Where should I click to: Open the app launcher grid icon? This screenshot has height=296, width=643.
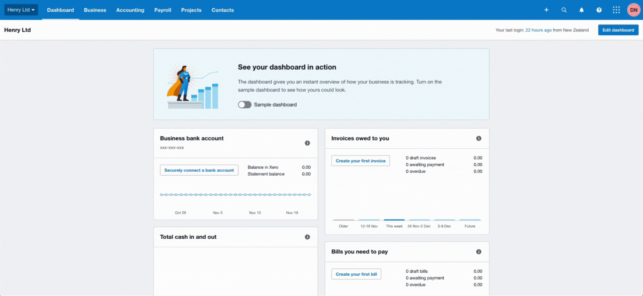click(x=616, y=10)
